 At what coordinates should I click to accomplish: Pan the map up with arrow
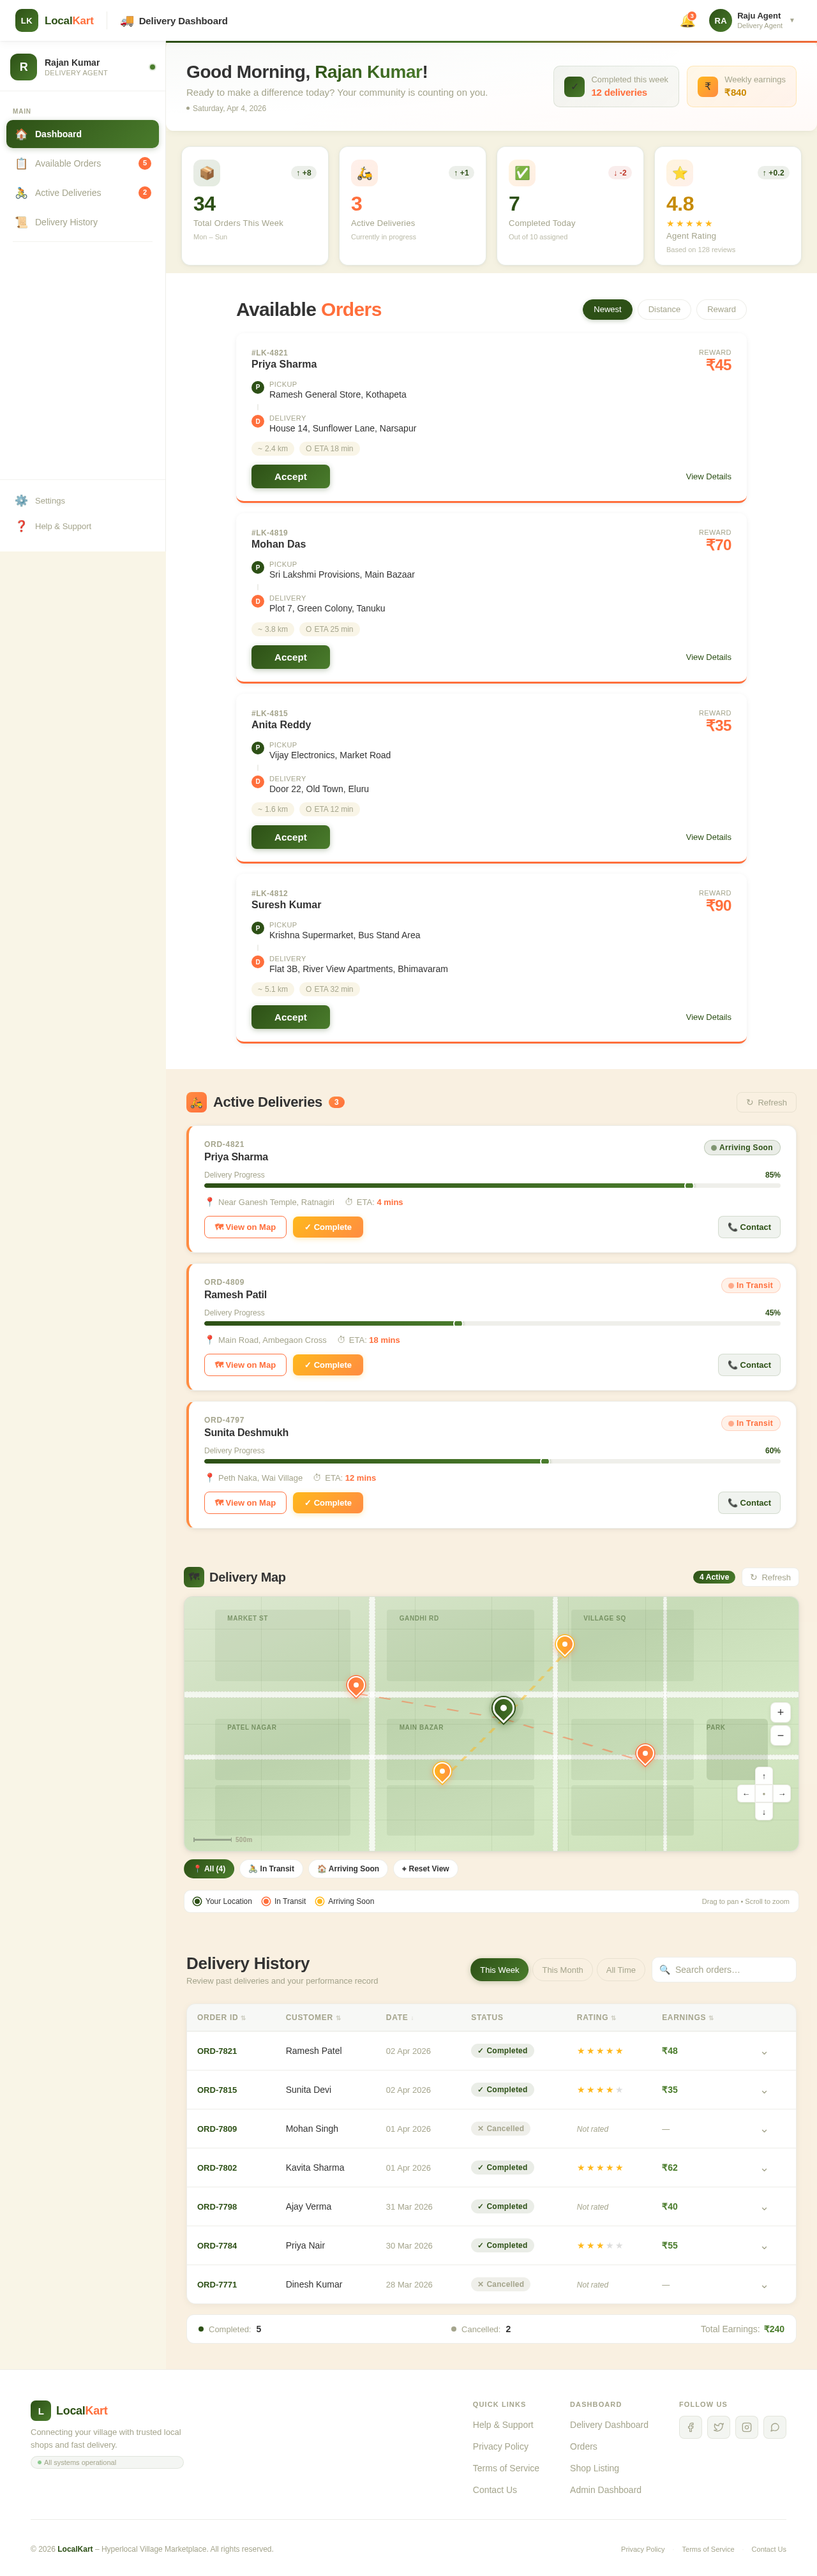click(764, 1776)
